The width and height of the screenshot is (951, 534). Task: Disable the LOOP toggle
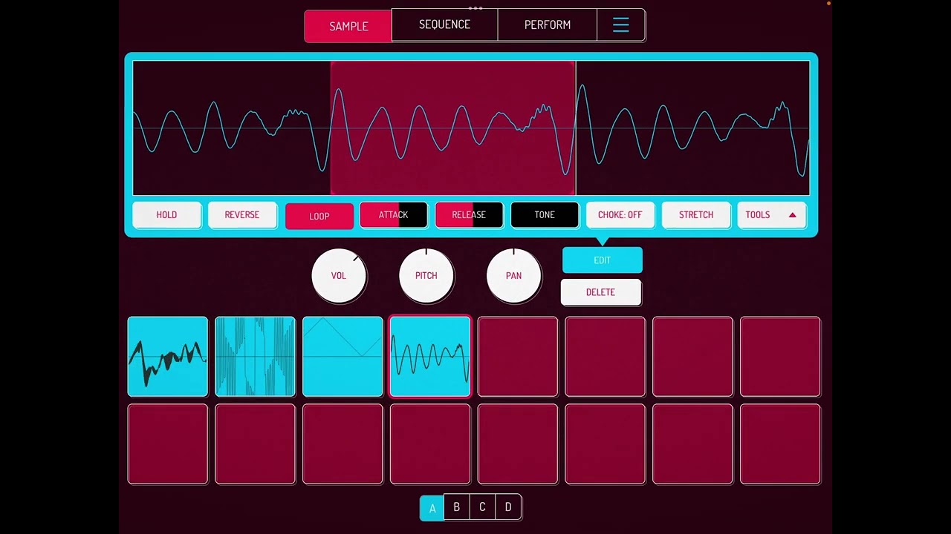(x=319, y=216)
